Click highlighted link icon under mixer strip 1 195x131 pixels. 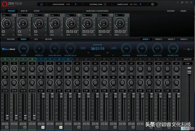pyautogui.click(x=43, y=127)
